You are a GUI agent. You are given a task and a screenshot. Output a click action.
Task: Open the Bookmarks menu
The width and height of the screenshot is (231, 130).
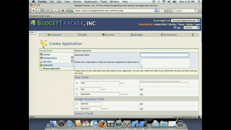click(91, 1)
